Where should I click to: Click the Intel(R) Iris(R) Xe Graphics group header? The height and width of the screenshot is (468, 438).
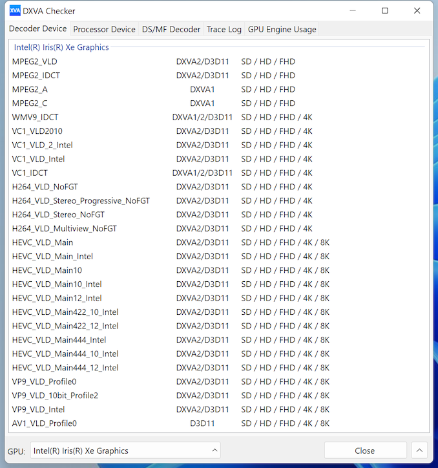(61, 47)
